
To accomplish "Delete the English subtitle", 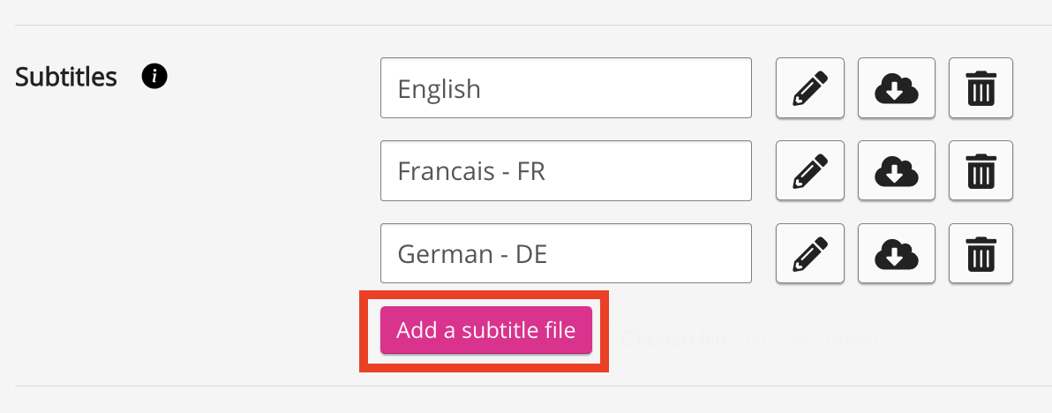I will click(x=981, y=88).
